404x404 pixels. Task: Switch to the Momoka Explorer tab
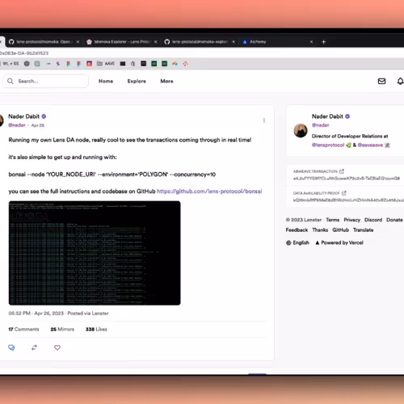122,42
